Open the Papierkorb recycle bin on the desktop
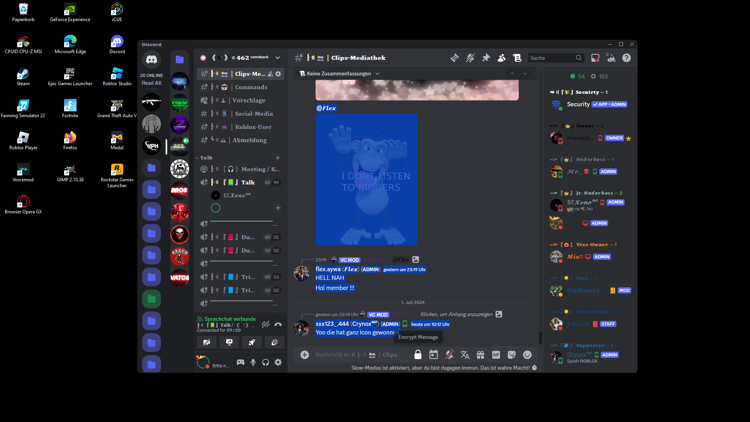Screen dimensions: 750x422 [x=23, y=13]
